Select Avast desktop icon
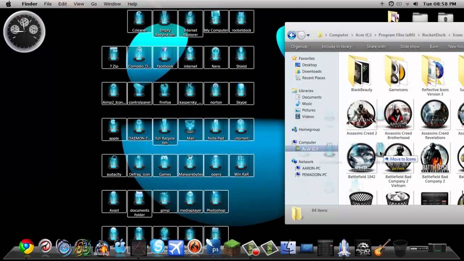 pyautogui.click(x=114, y=201)
